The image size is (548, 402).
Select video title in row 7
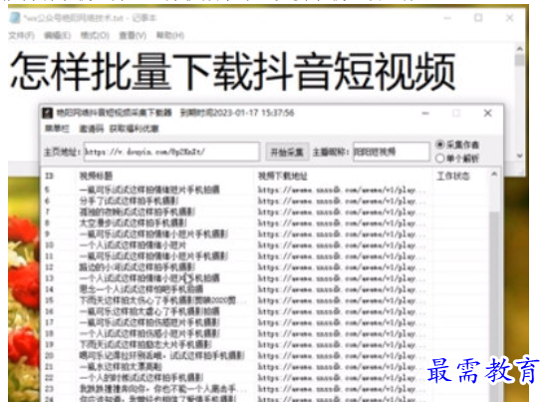(x=137, y=211)
